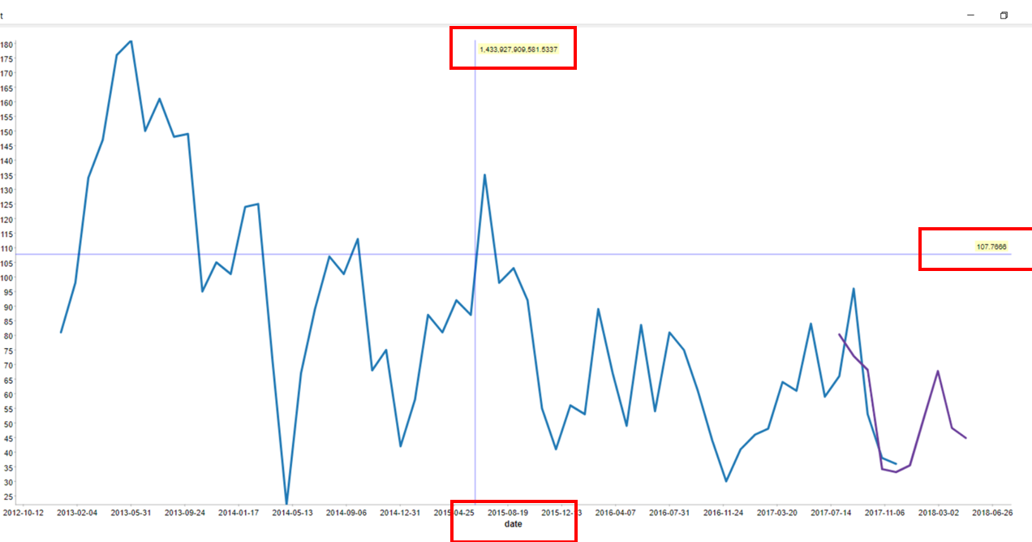
Task: Click the 107.7666 y-value tooltip
Action: tap(991, 247)
